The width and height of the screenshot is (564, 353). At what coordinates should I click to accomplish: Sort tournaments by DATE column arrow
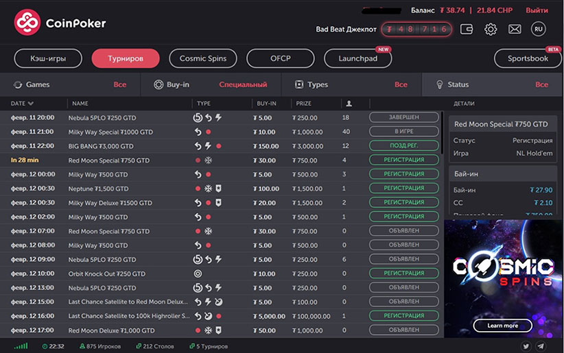(31, 104)
